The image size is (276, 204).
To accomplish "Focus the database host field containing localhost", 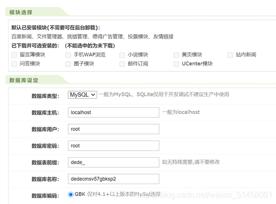I will point(114,112).
